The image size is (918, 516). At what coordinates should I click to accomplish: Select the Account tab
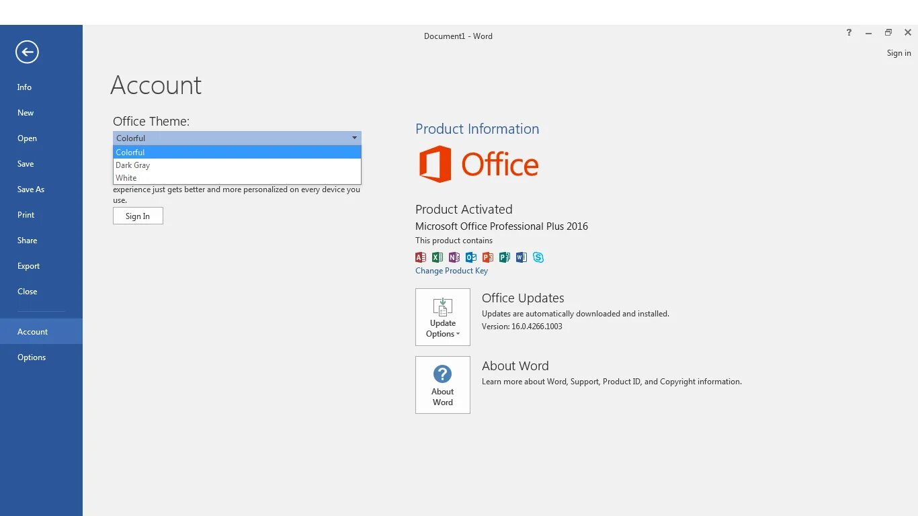(x=41, y=331)
